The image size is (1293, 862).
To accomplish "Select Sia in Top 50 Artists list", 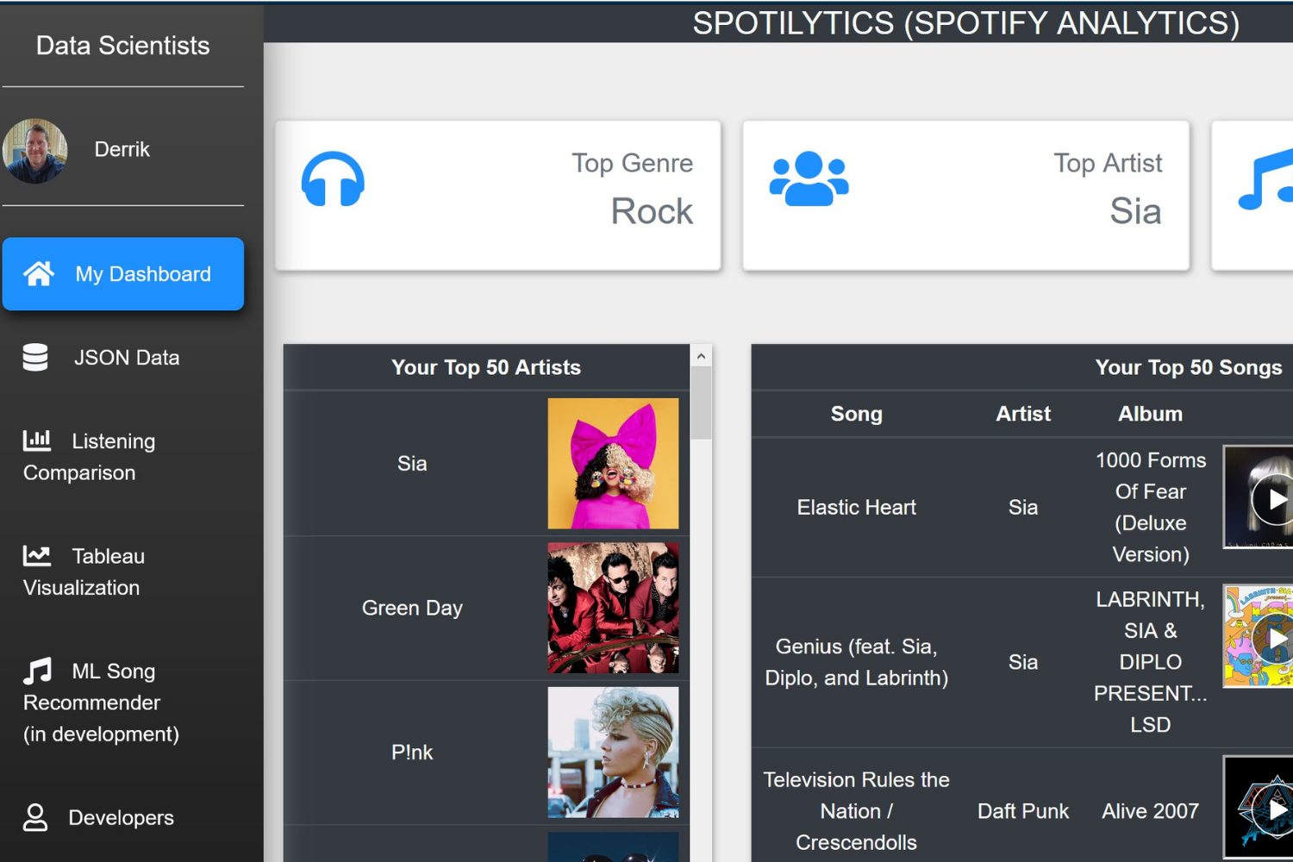I will 412,464.
